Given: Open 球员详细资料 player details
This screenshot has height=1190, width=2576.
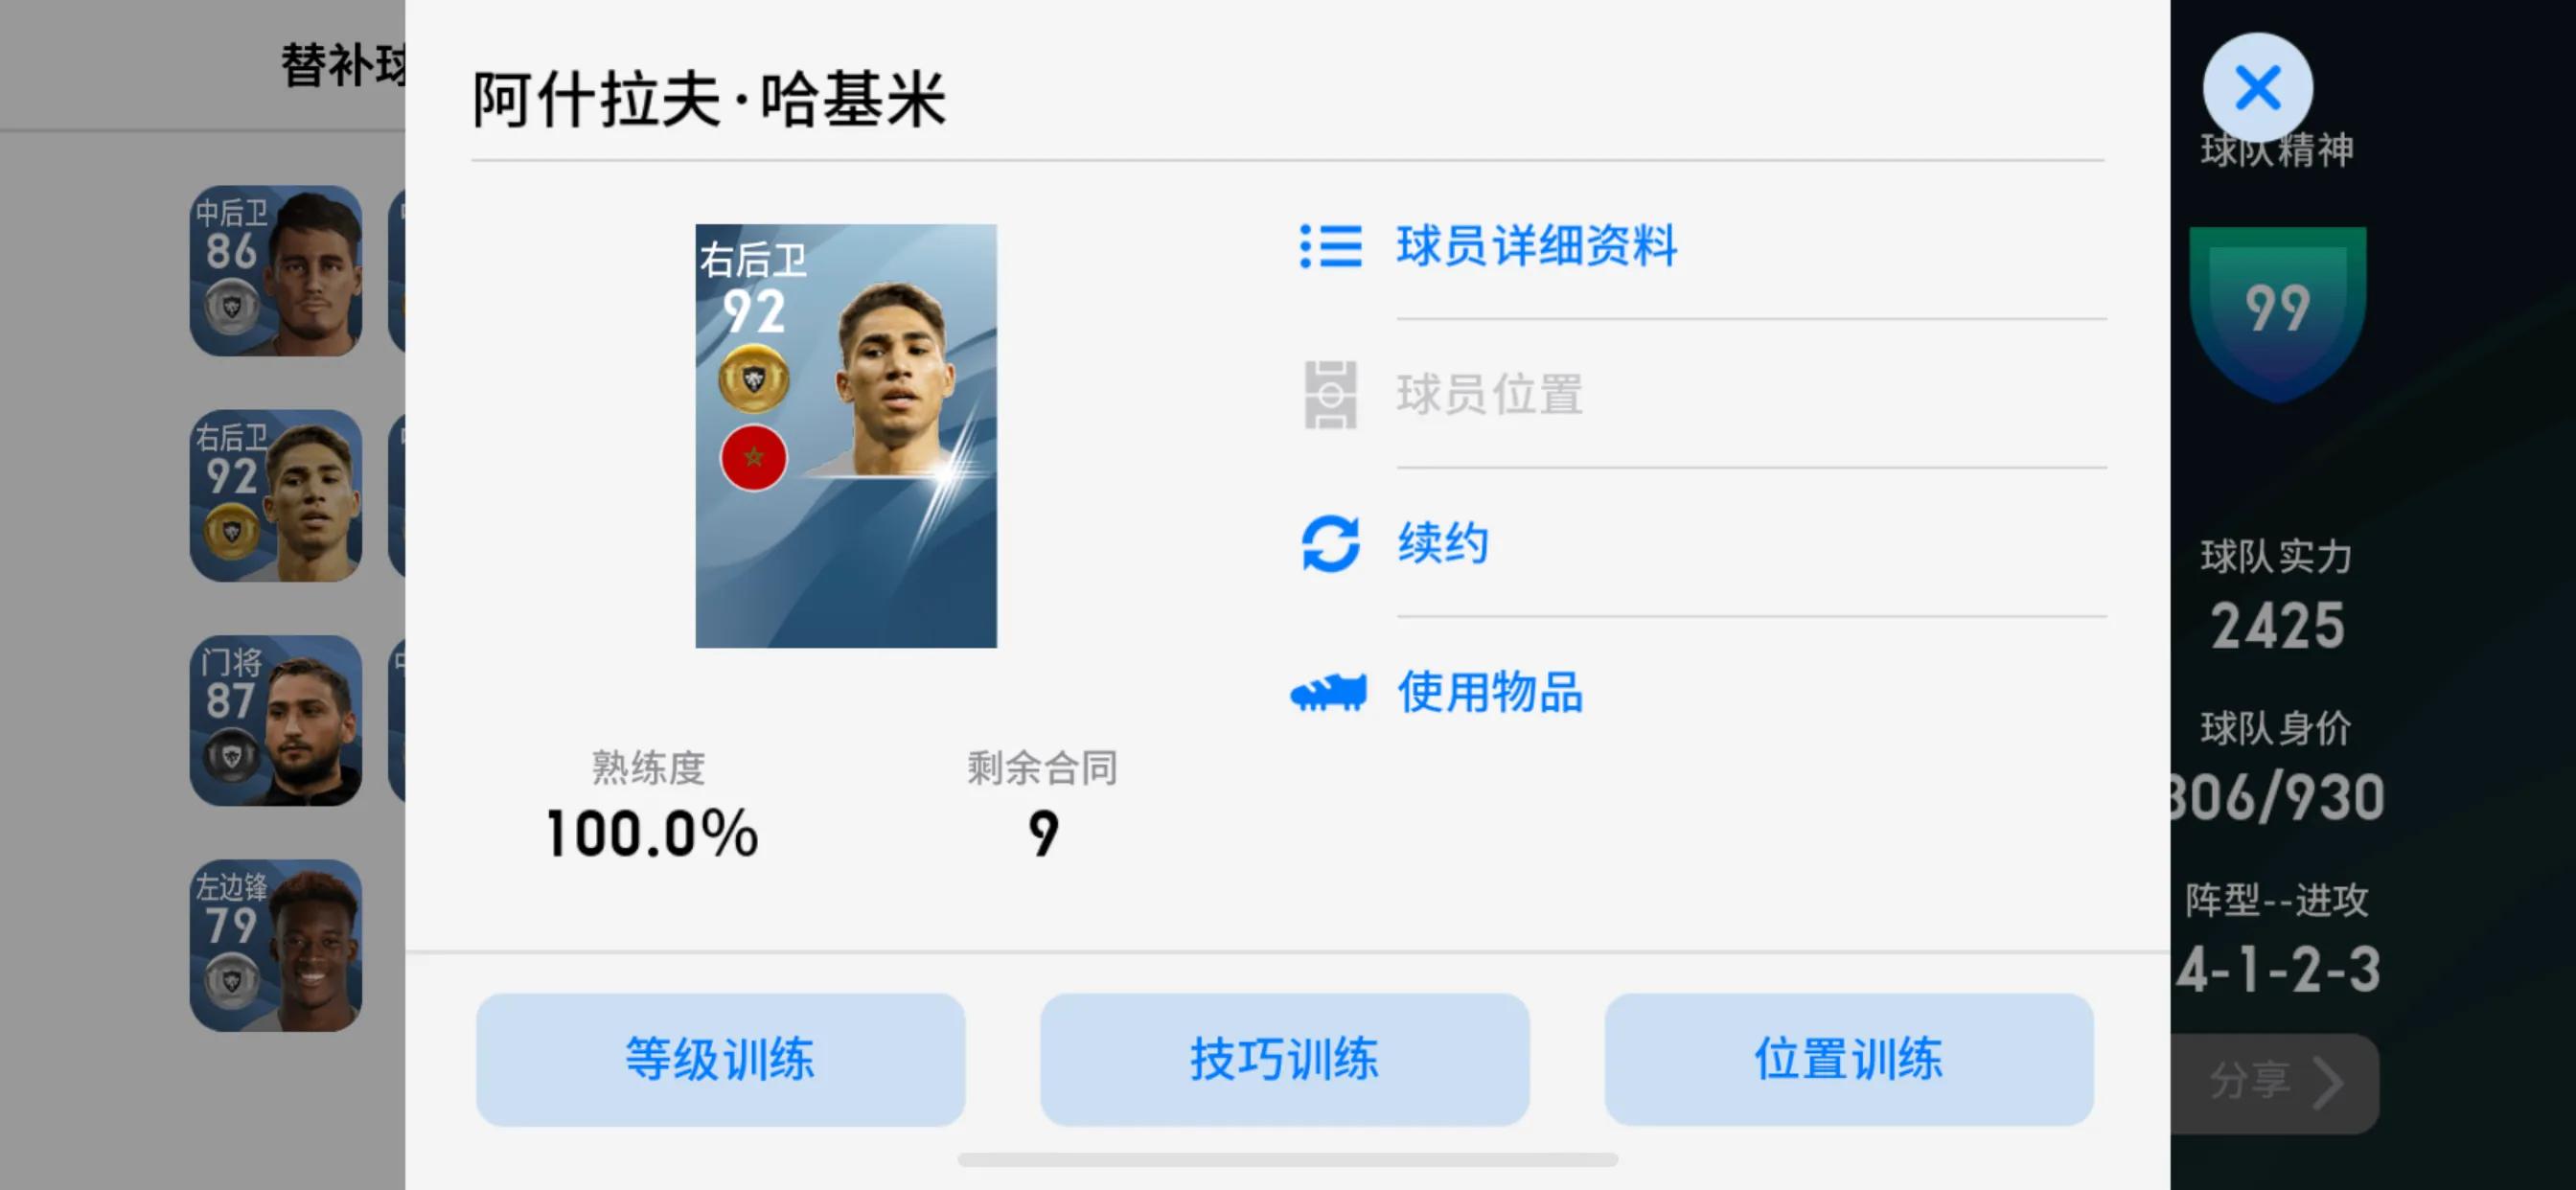Looking at the screenshot, I should [1536, 246].
